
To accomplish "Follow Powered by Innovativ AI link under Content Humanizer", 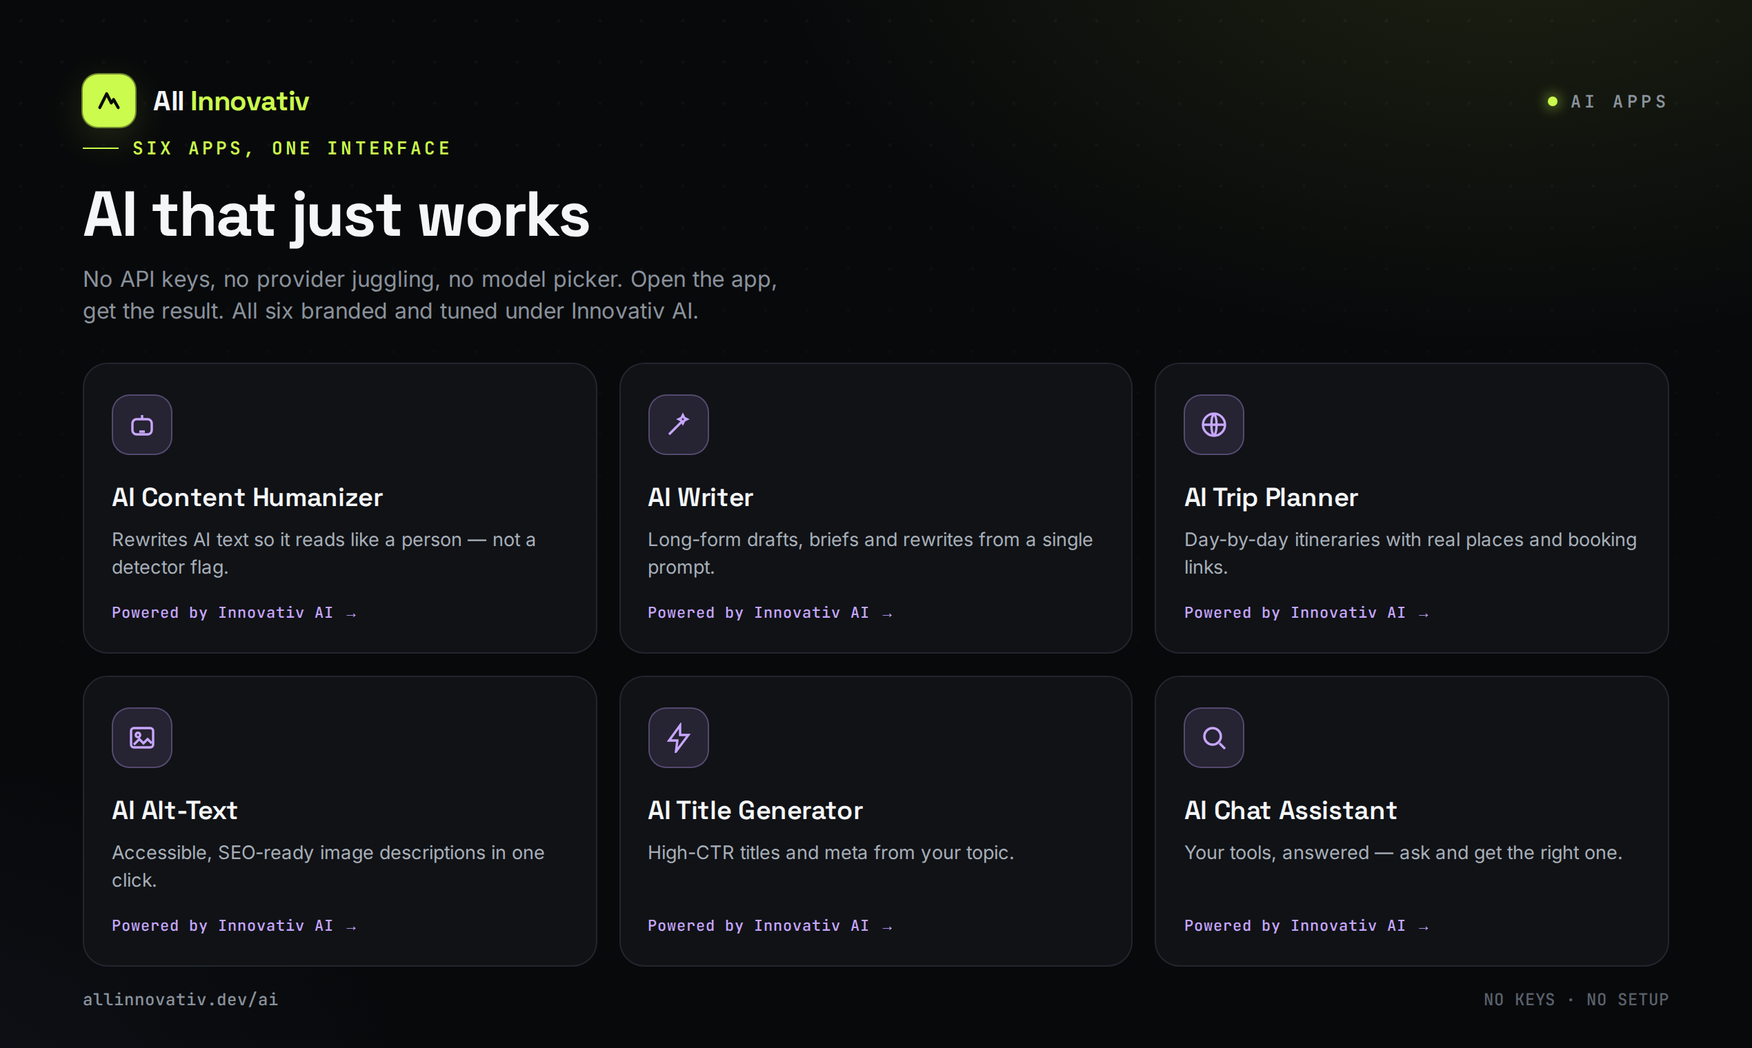I will click(x=234, y=613).
